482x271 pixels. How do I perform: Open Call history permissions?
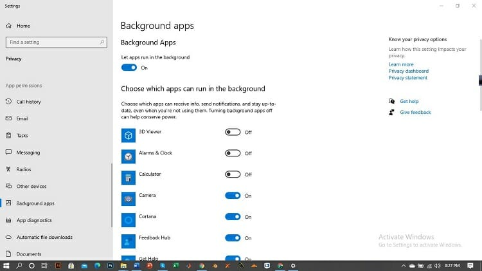tap(28, 102)
